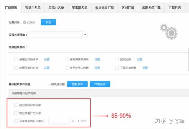
Task: Apply the 宽松条件 quick setting
Action: 77,84
